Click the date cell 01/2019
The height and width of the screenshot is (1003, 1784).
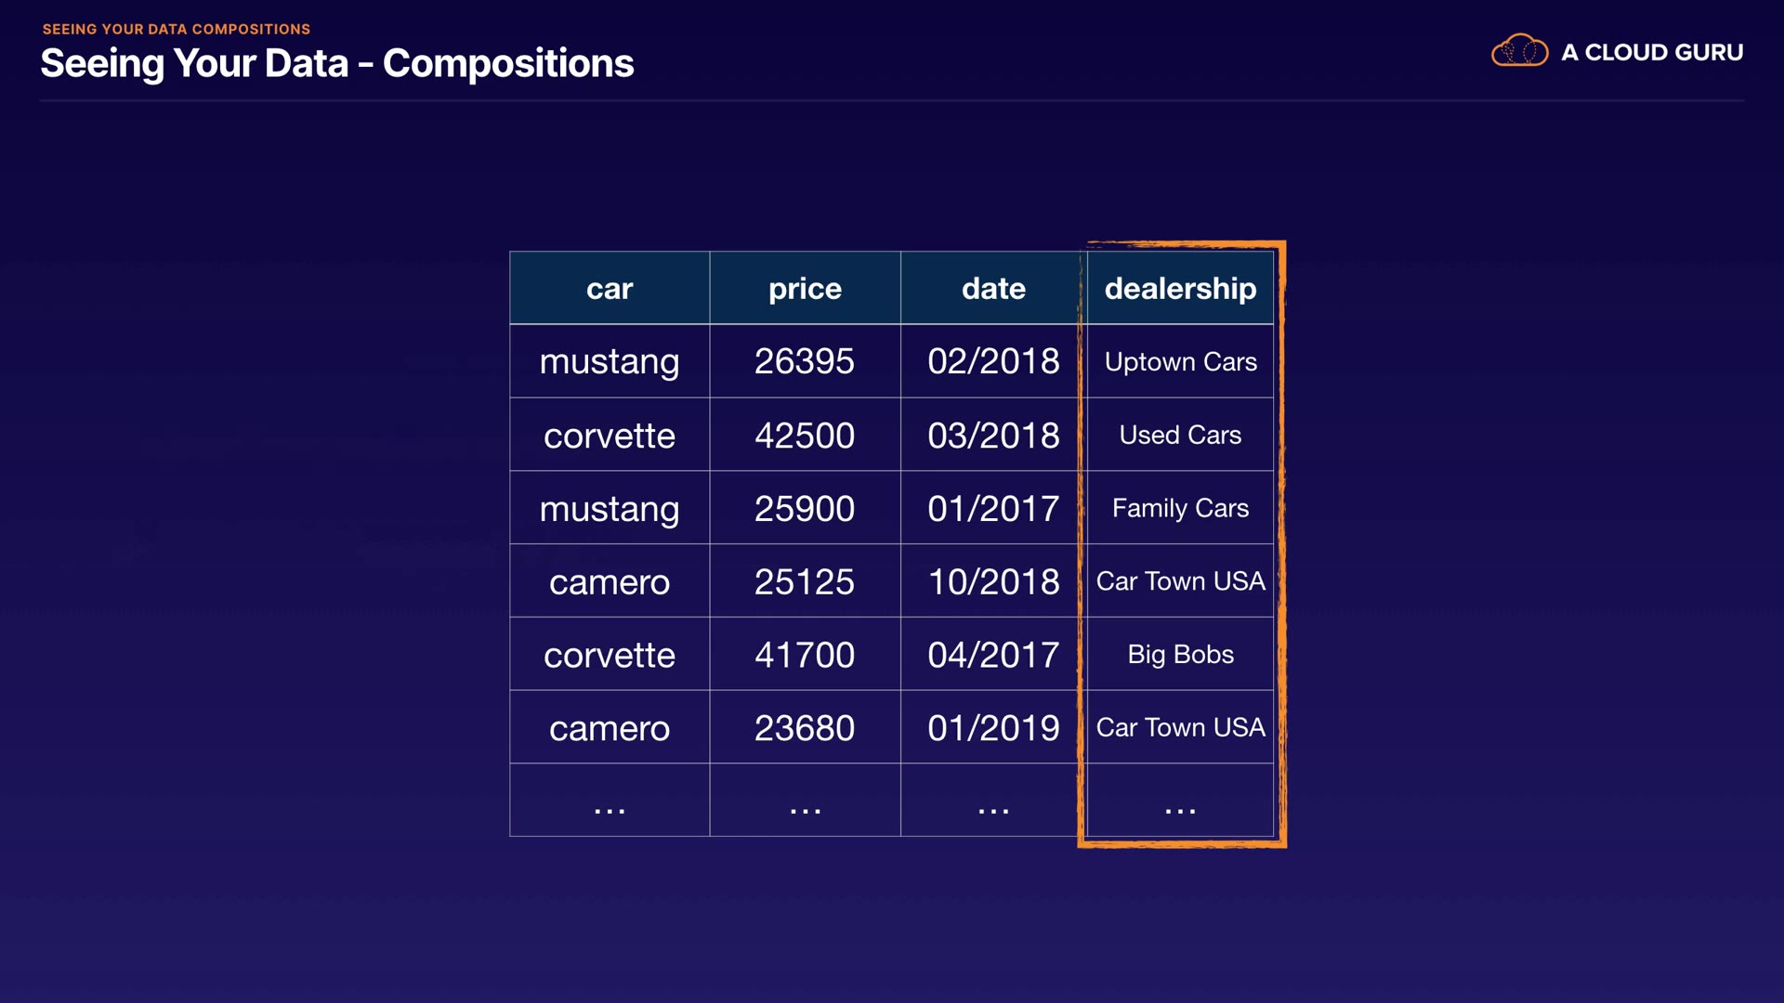[992, 728]
